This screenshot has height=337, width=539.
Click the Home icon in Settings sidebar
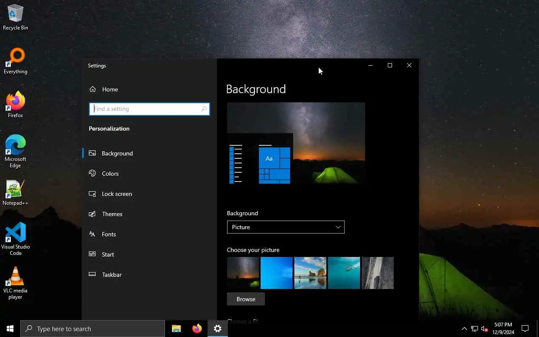pyautogui.click(x=93, y=89)
